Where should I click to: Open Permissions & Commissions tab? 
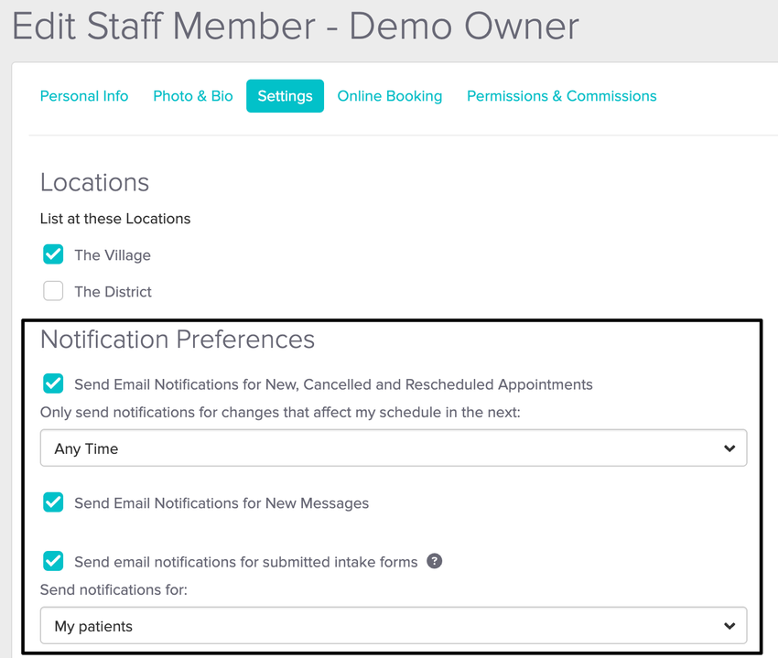click(561, 96)
